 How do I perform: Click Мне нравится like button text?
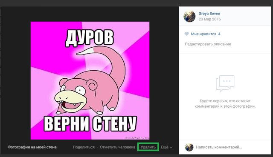tap(203, 34)
